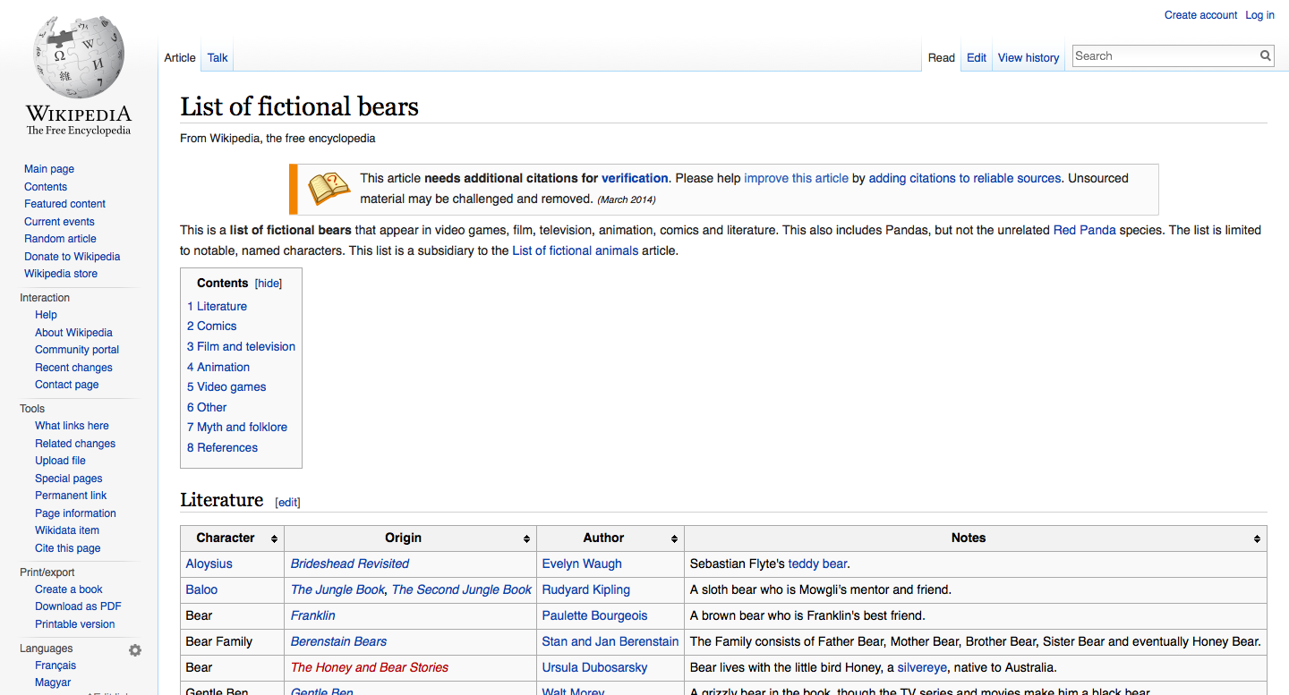Click the search magnifier icon
The image size is (1289, 695).
pos(1266,55)
